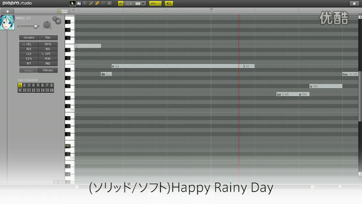
Task: Select the blank note near top-left
Action: [x=88, y=46]
